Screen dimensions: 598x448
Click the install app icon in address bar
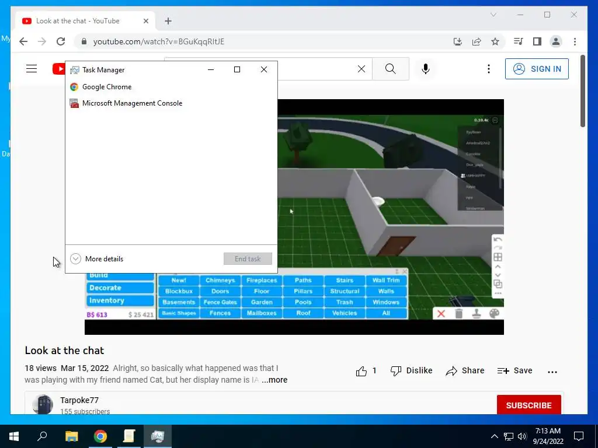tap(458, 41)
